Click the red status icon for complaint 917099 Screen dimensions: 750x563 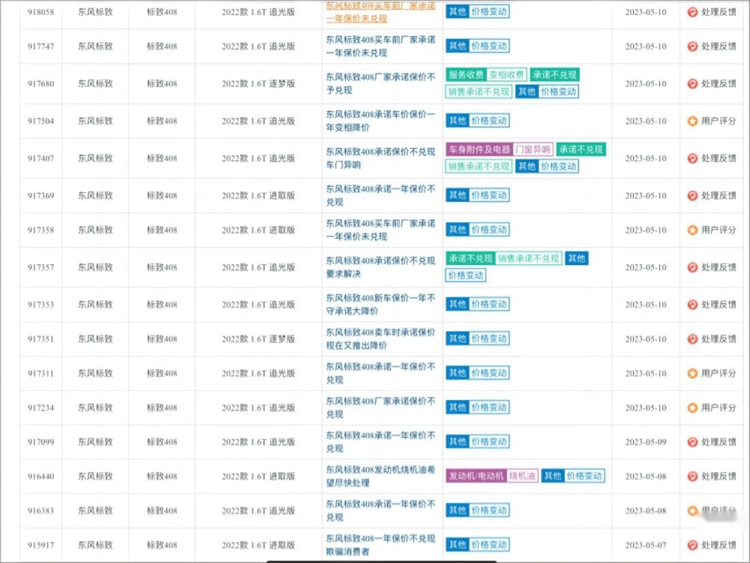pyautogui.click(x=692, y=442)
